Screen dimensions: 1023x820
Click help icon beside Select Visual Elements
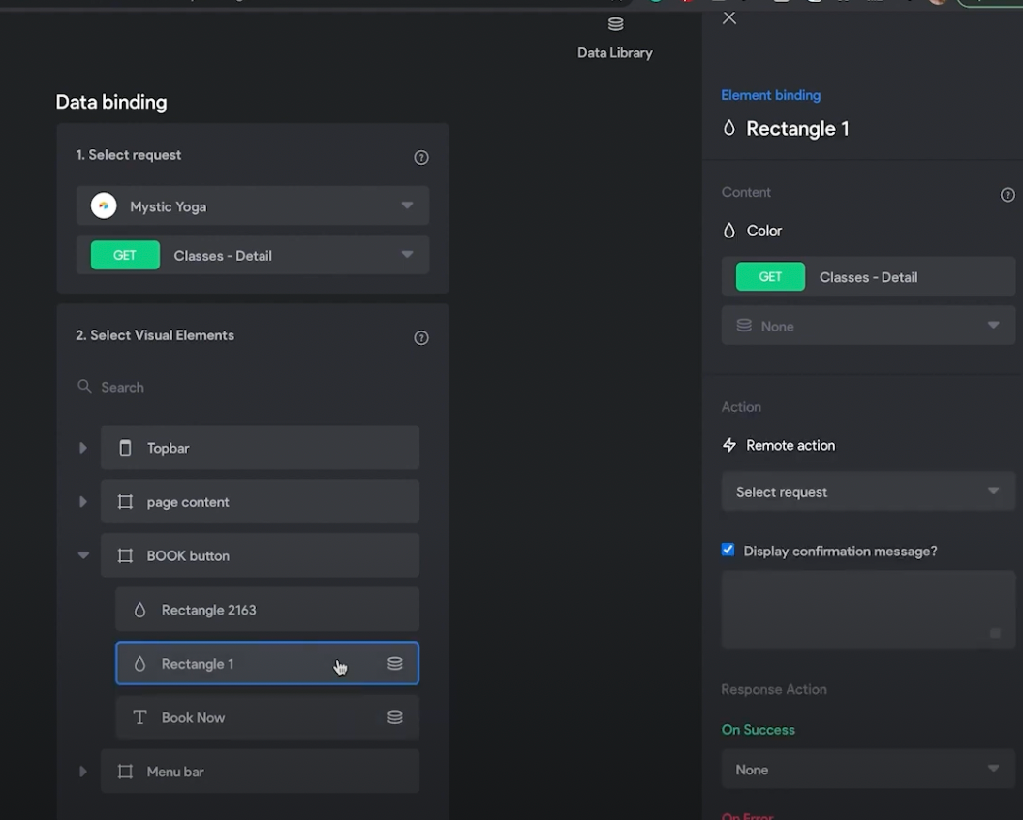(421, 337)
